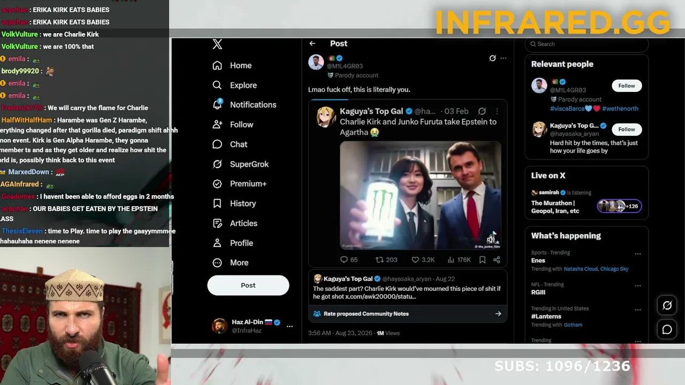The image size is (685, 385).
Task: Open The Murathon live space
Action: click(x=555, y=207)
